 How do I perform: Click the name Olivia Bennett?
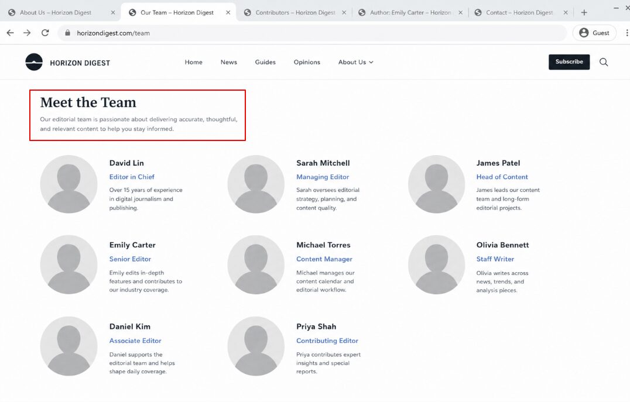tap(502, 245)
